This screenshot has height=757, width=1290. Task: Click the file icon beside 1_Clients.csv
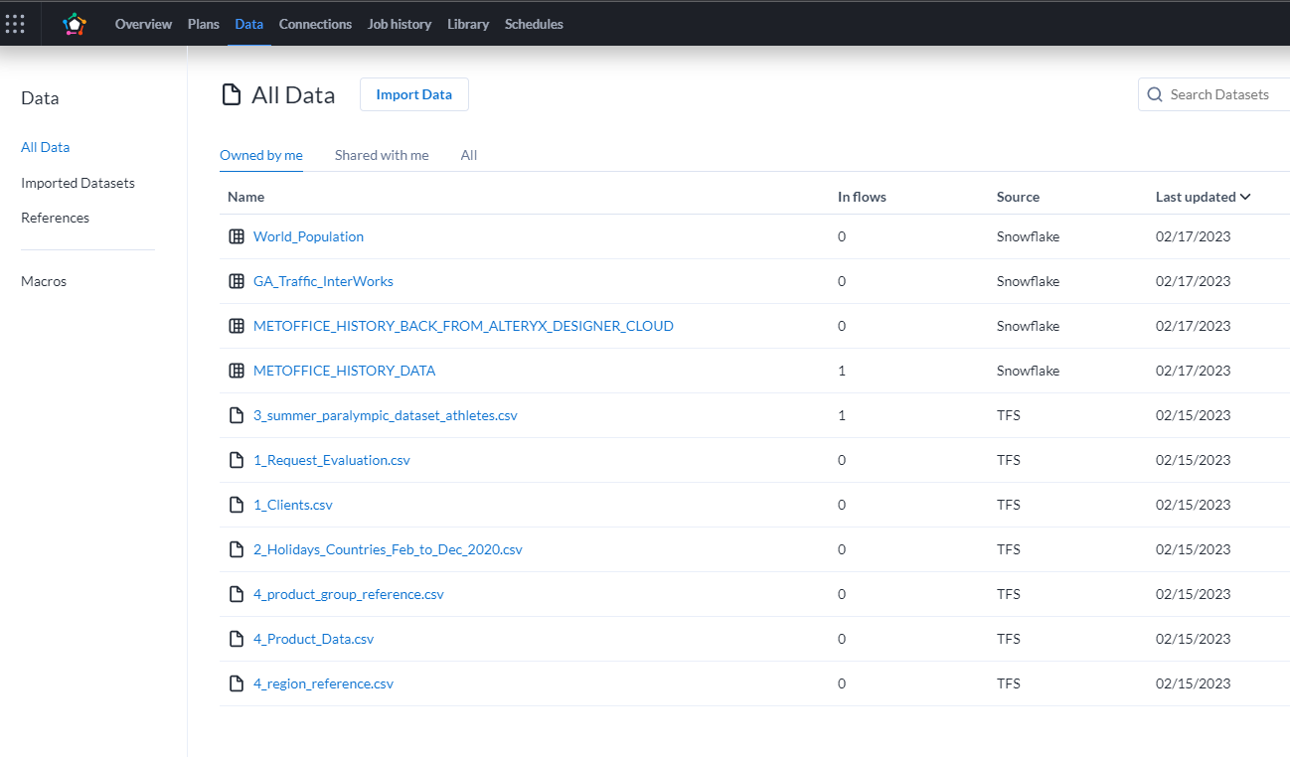click(x=237, y=505)
